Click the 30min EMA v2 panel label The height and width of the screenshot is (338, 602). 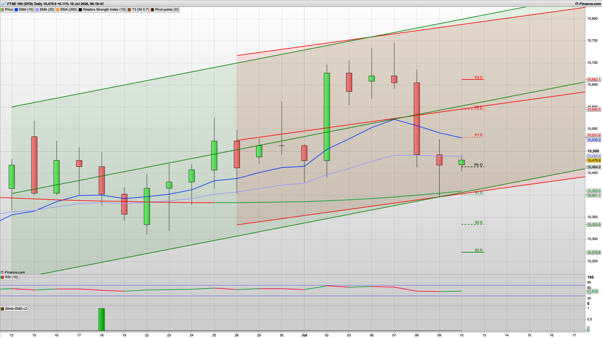pyautogui.click(x=16, y=309)
